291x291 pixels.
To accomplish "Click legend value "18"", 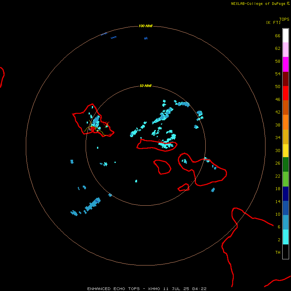I will point(278,189).
